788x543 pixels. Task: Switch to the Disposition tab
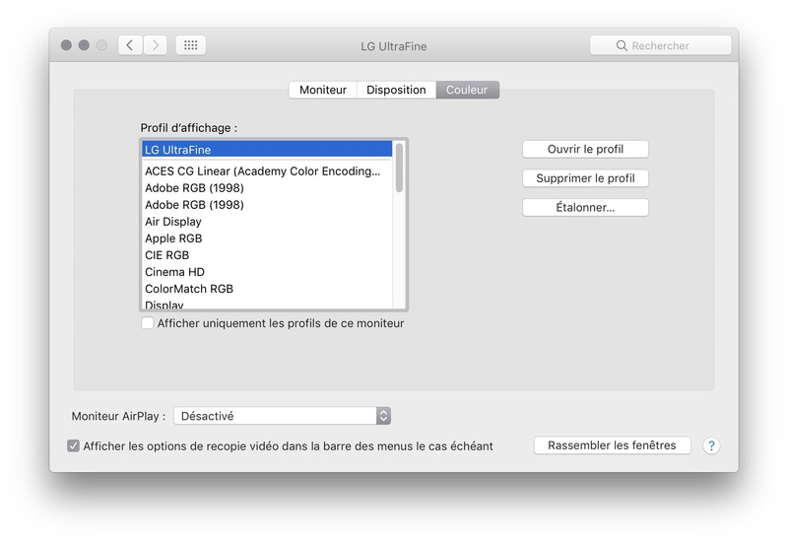click(396, 90)
